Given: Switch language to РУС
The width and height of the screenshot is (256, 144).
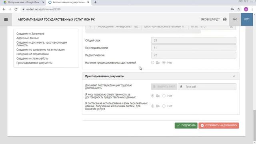Looking at the screenshot, I should [247, 20].
